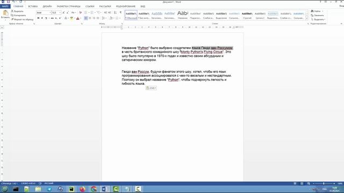344x193 pixels.
Task: Toggle Underline formatting
Action: click(x=46, y=18)
